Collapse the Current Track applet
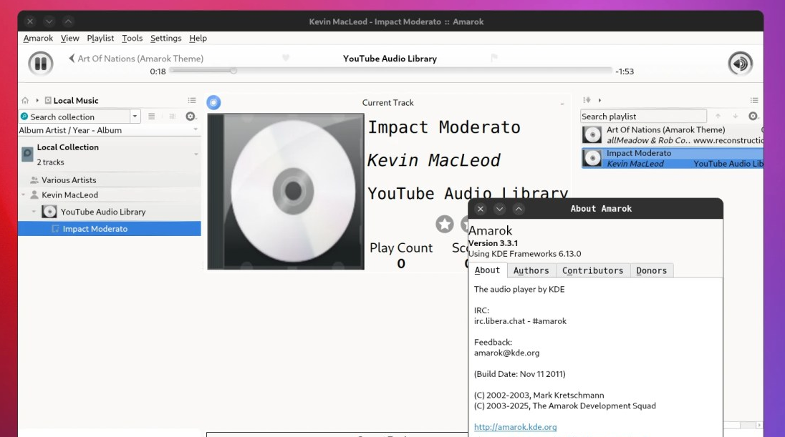Image resolution: width=785 pixels, height=437 pixels. (562, 104)
